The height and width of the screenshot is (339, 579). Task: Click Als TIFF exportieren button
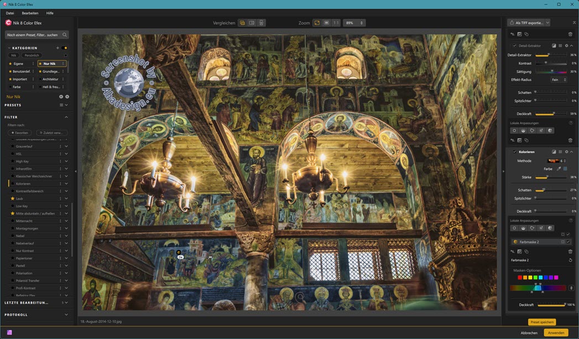(x=526, y=23)
